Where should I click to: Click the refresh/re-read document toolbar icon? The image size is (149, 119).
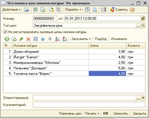click(35, 10)
